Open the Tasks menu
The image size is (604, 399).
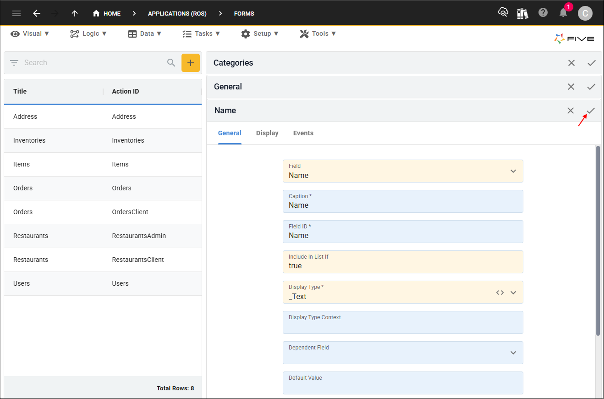(201, 33)
